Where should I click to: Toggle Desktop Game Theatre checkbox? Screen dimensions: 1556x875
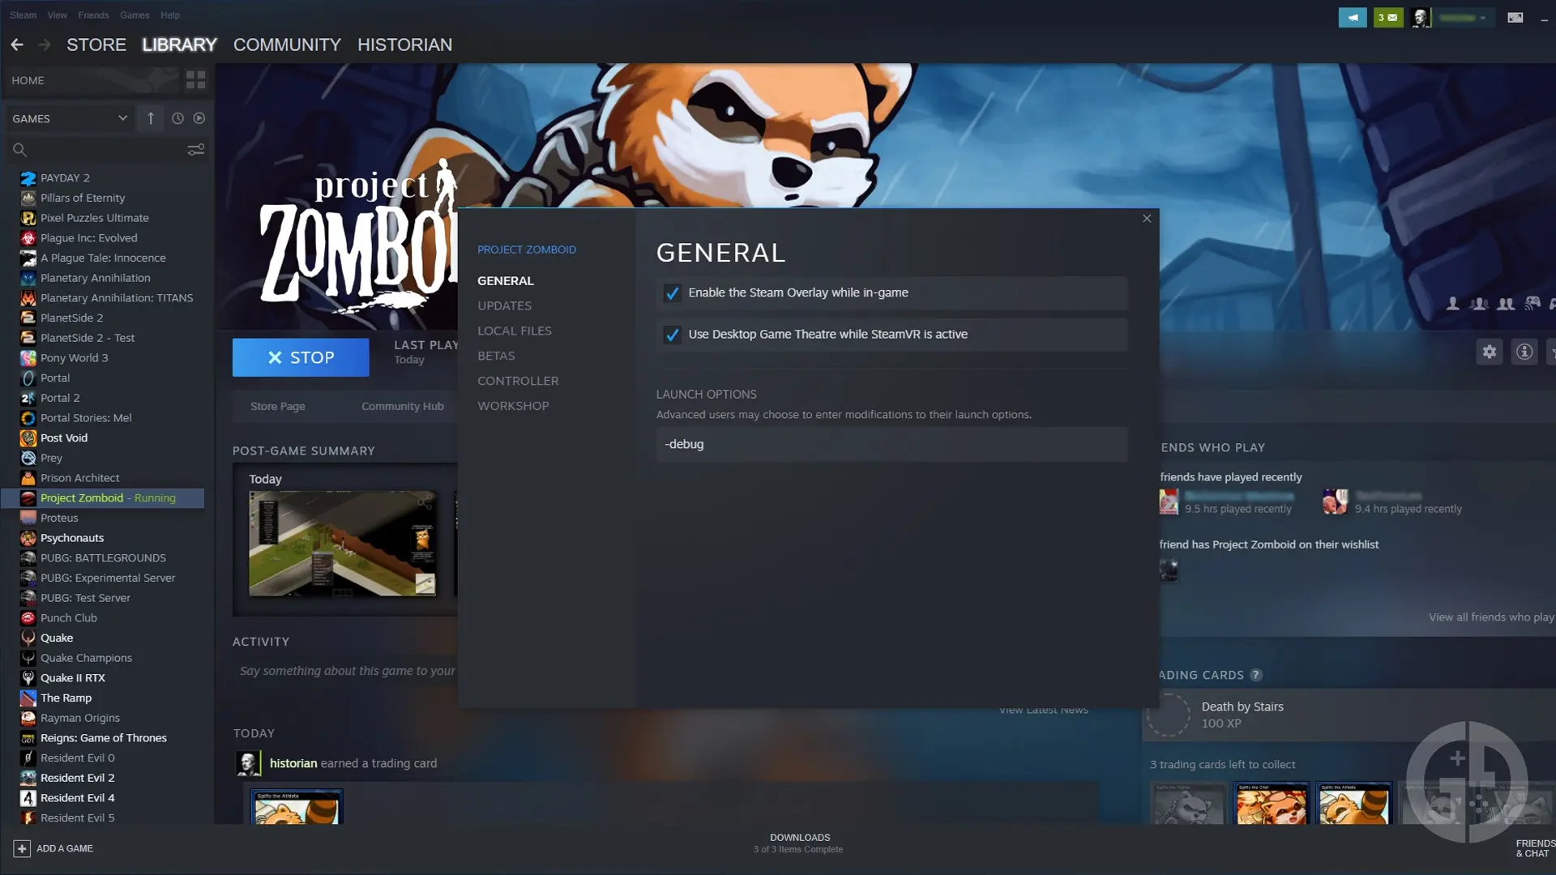(672, 333)
